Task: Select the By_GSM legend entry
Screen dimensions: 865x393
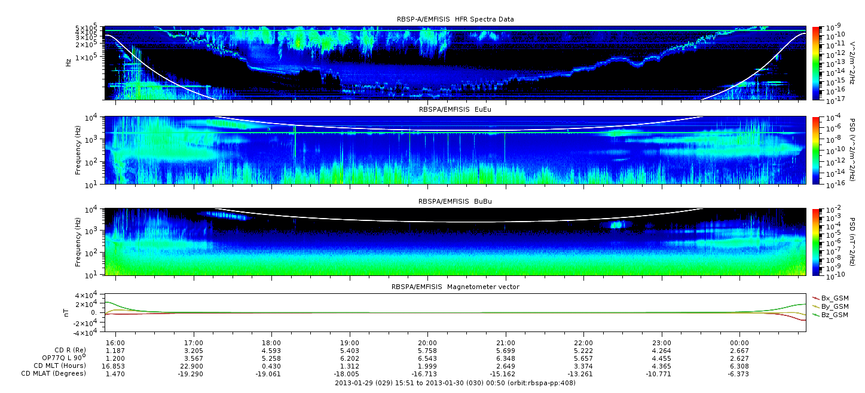Action: [x=830, y=306]
